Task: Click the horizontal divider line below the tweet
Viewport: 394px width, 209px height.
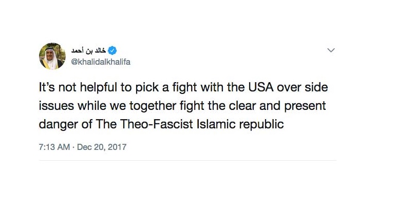Action: (x=187, y=160)
